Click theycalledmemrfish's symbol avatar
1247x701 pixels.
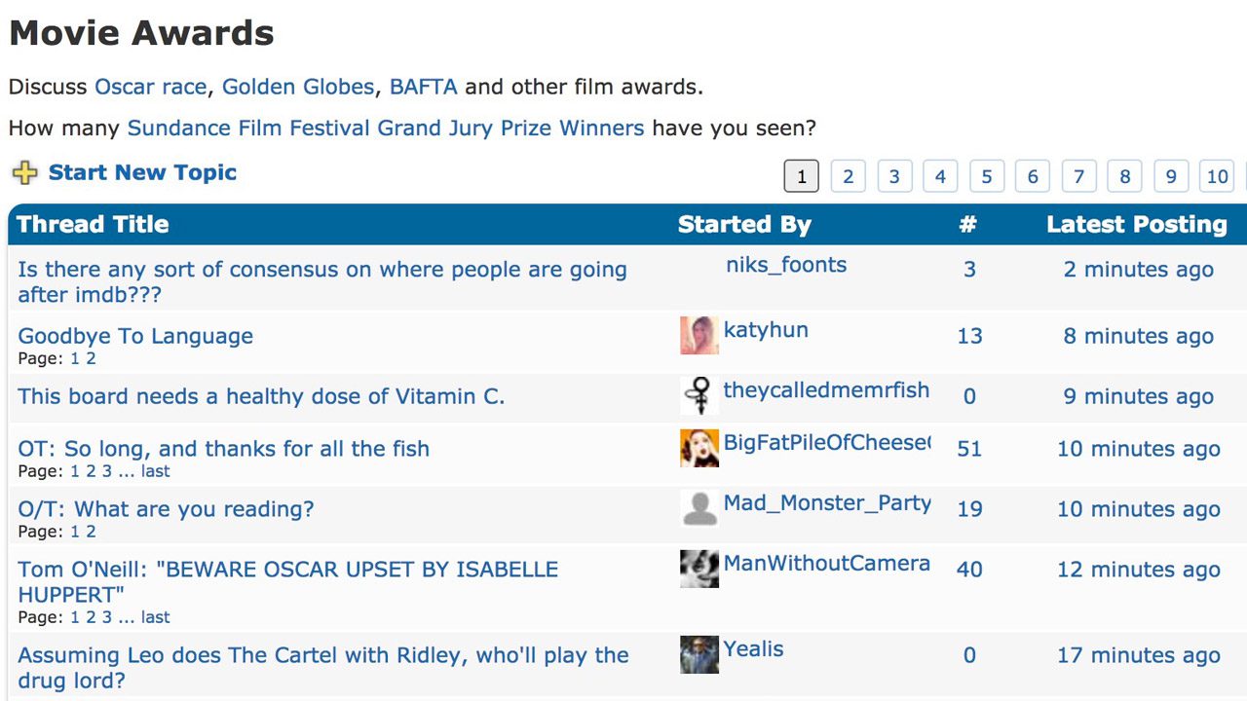point(699,395)
